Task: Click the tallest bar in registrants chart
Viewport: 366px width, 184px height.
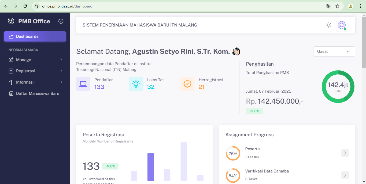Action: pyautogui.click(x=184, y=162)
